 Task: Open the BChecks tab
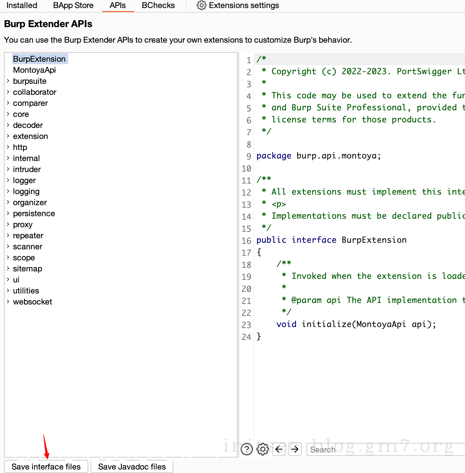[158, 5]
